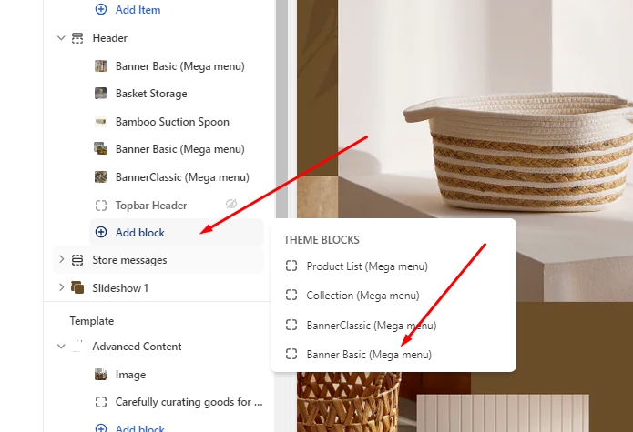Screen dimensions: 633x432
Task: Click the Slideshow 1 section icon
Action: (77, 288)
